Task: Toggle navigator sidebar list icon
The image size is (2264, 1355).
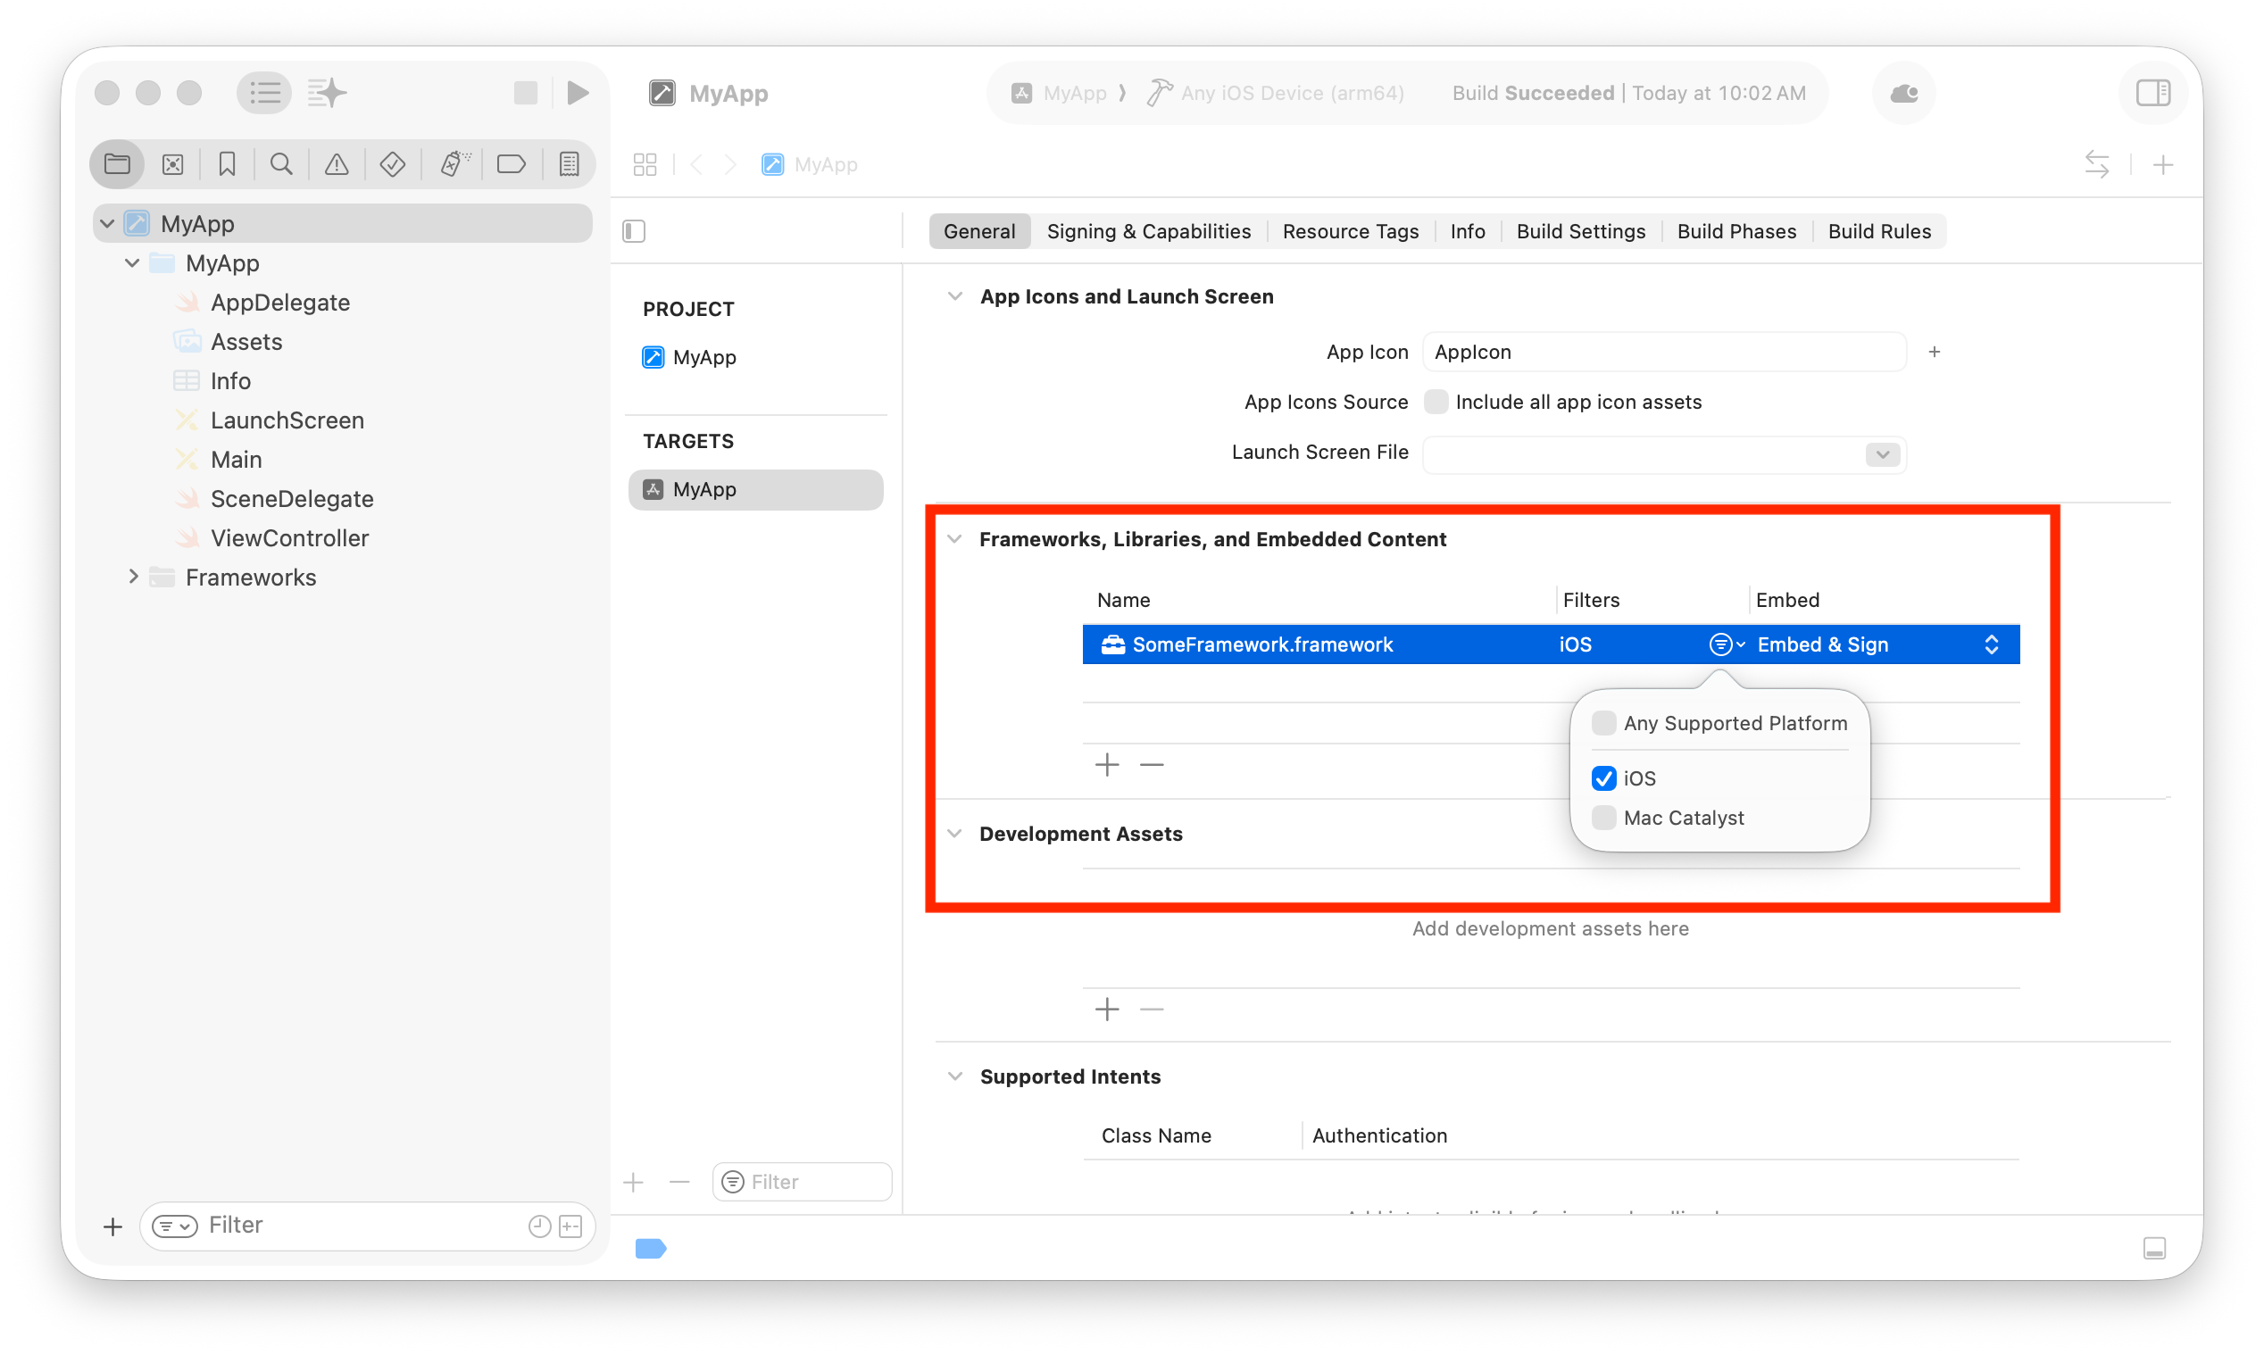Action: click(x=265, y=93)
